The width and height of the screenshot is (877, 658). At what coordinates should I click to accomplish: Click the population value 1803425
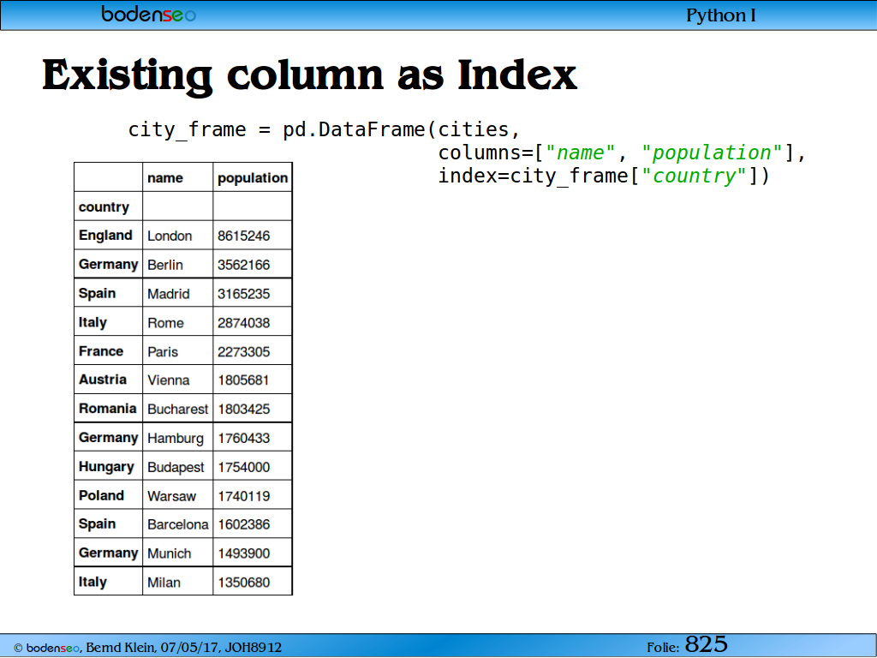click(x=253, y=409)
